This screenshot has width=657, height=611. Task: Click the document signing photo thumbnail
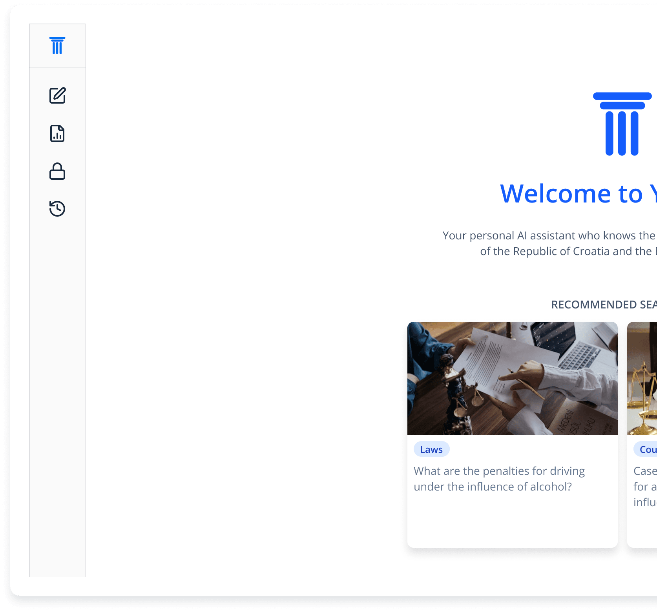[512, 378]
